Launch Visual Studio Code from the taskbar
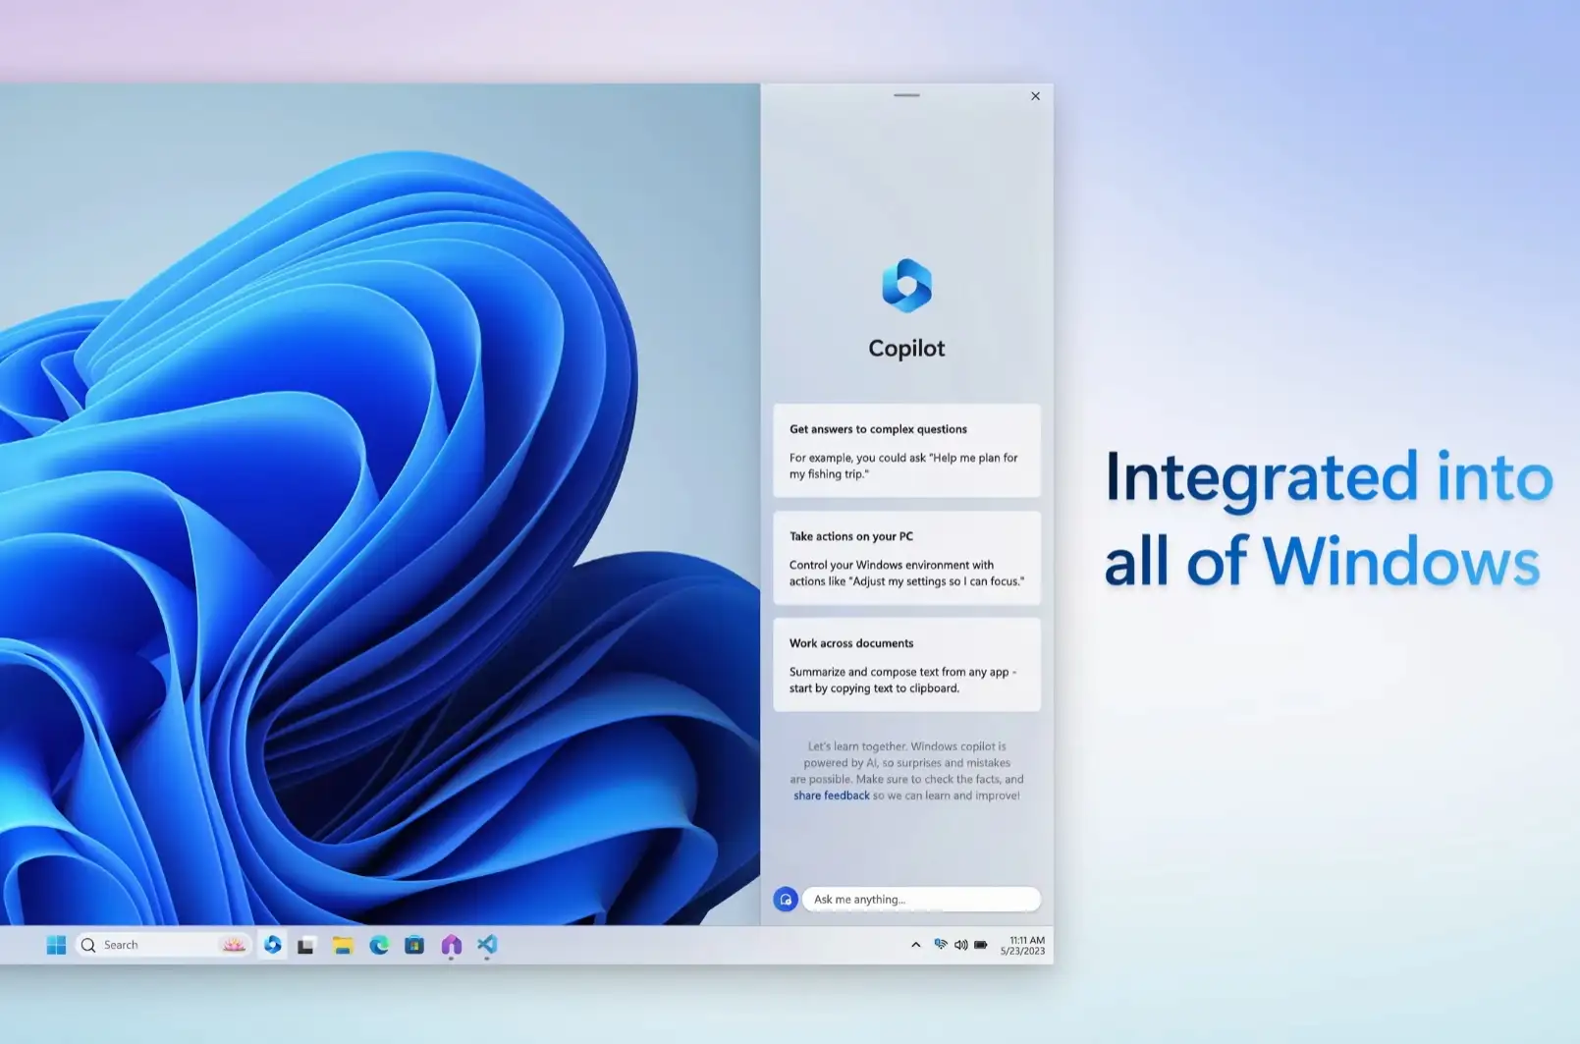The image size is (1580, 1044). point(487,945)
